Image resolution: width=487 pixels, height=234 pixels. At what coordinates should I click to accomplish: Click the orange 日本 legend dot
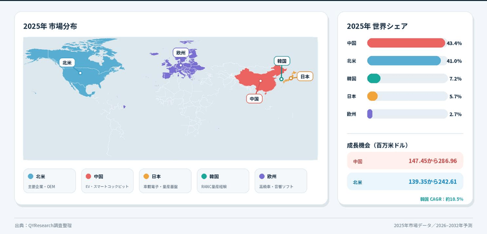[x=146, y=176]
